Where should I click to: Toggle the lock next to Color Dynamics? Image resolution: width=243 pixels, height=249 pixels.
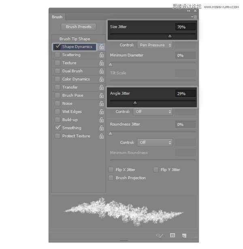[102, 79]
